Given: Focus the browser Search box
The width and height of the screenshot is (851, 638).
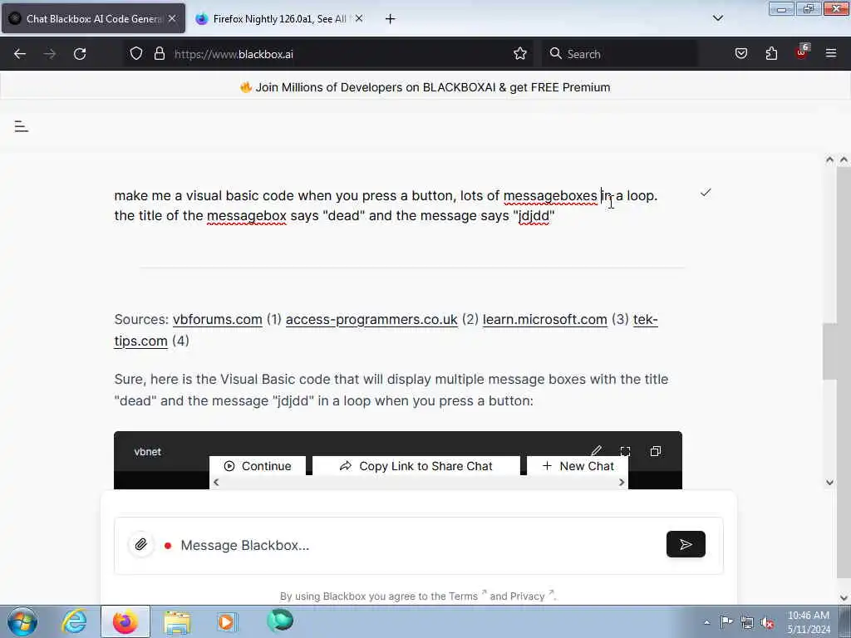Looking at the screenshot, I should coord(618,54).
